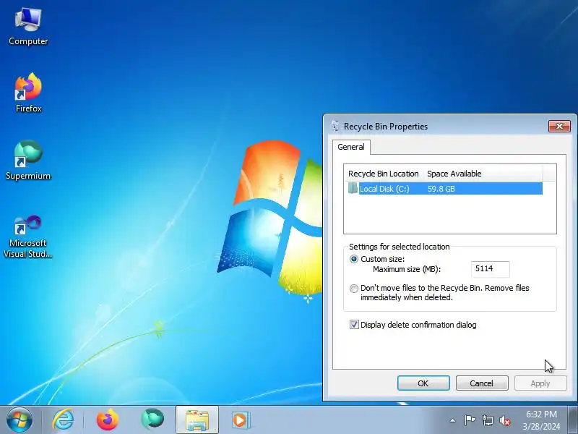The height and width of the screenshot is (434, 578).
Task: Open the Windows Start menu orb
Action: 20,420
